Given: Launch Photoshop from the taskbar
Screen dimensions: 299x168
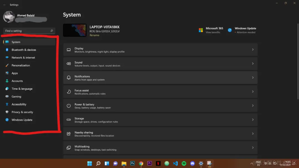Looking at the screenshot, I should click(133, 163).
